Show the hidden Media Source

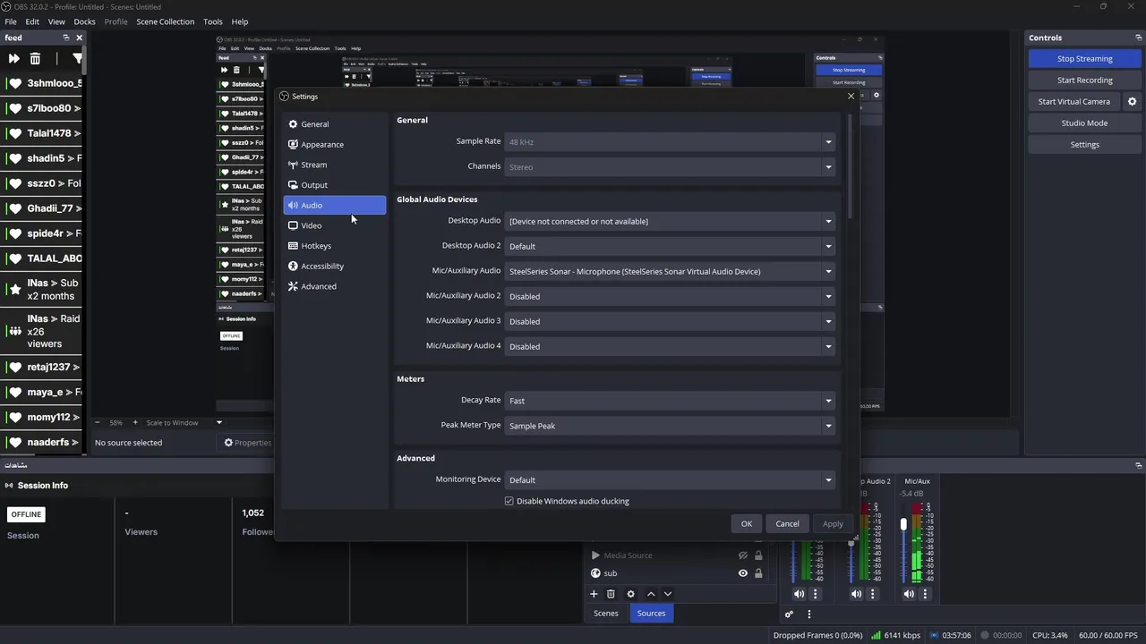pyautogui.click(x=742, y=555)
